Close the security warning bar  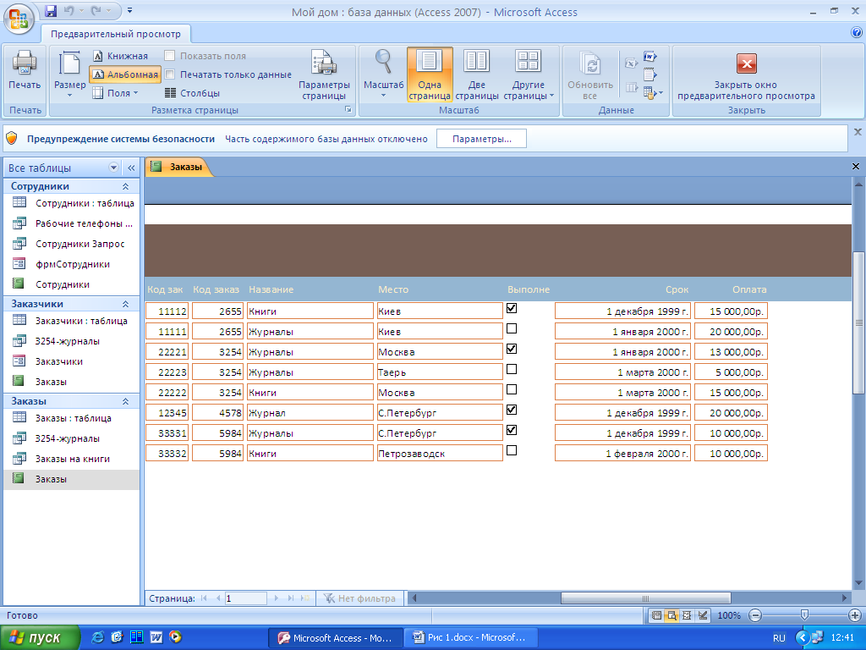click(858, 132)
